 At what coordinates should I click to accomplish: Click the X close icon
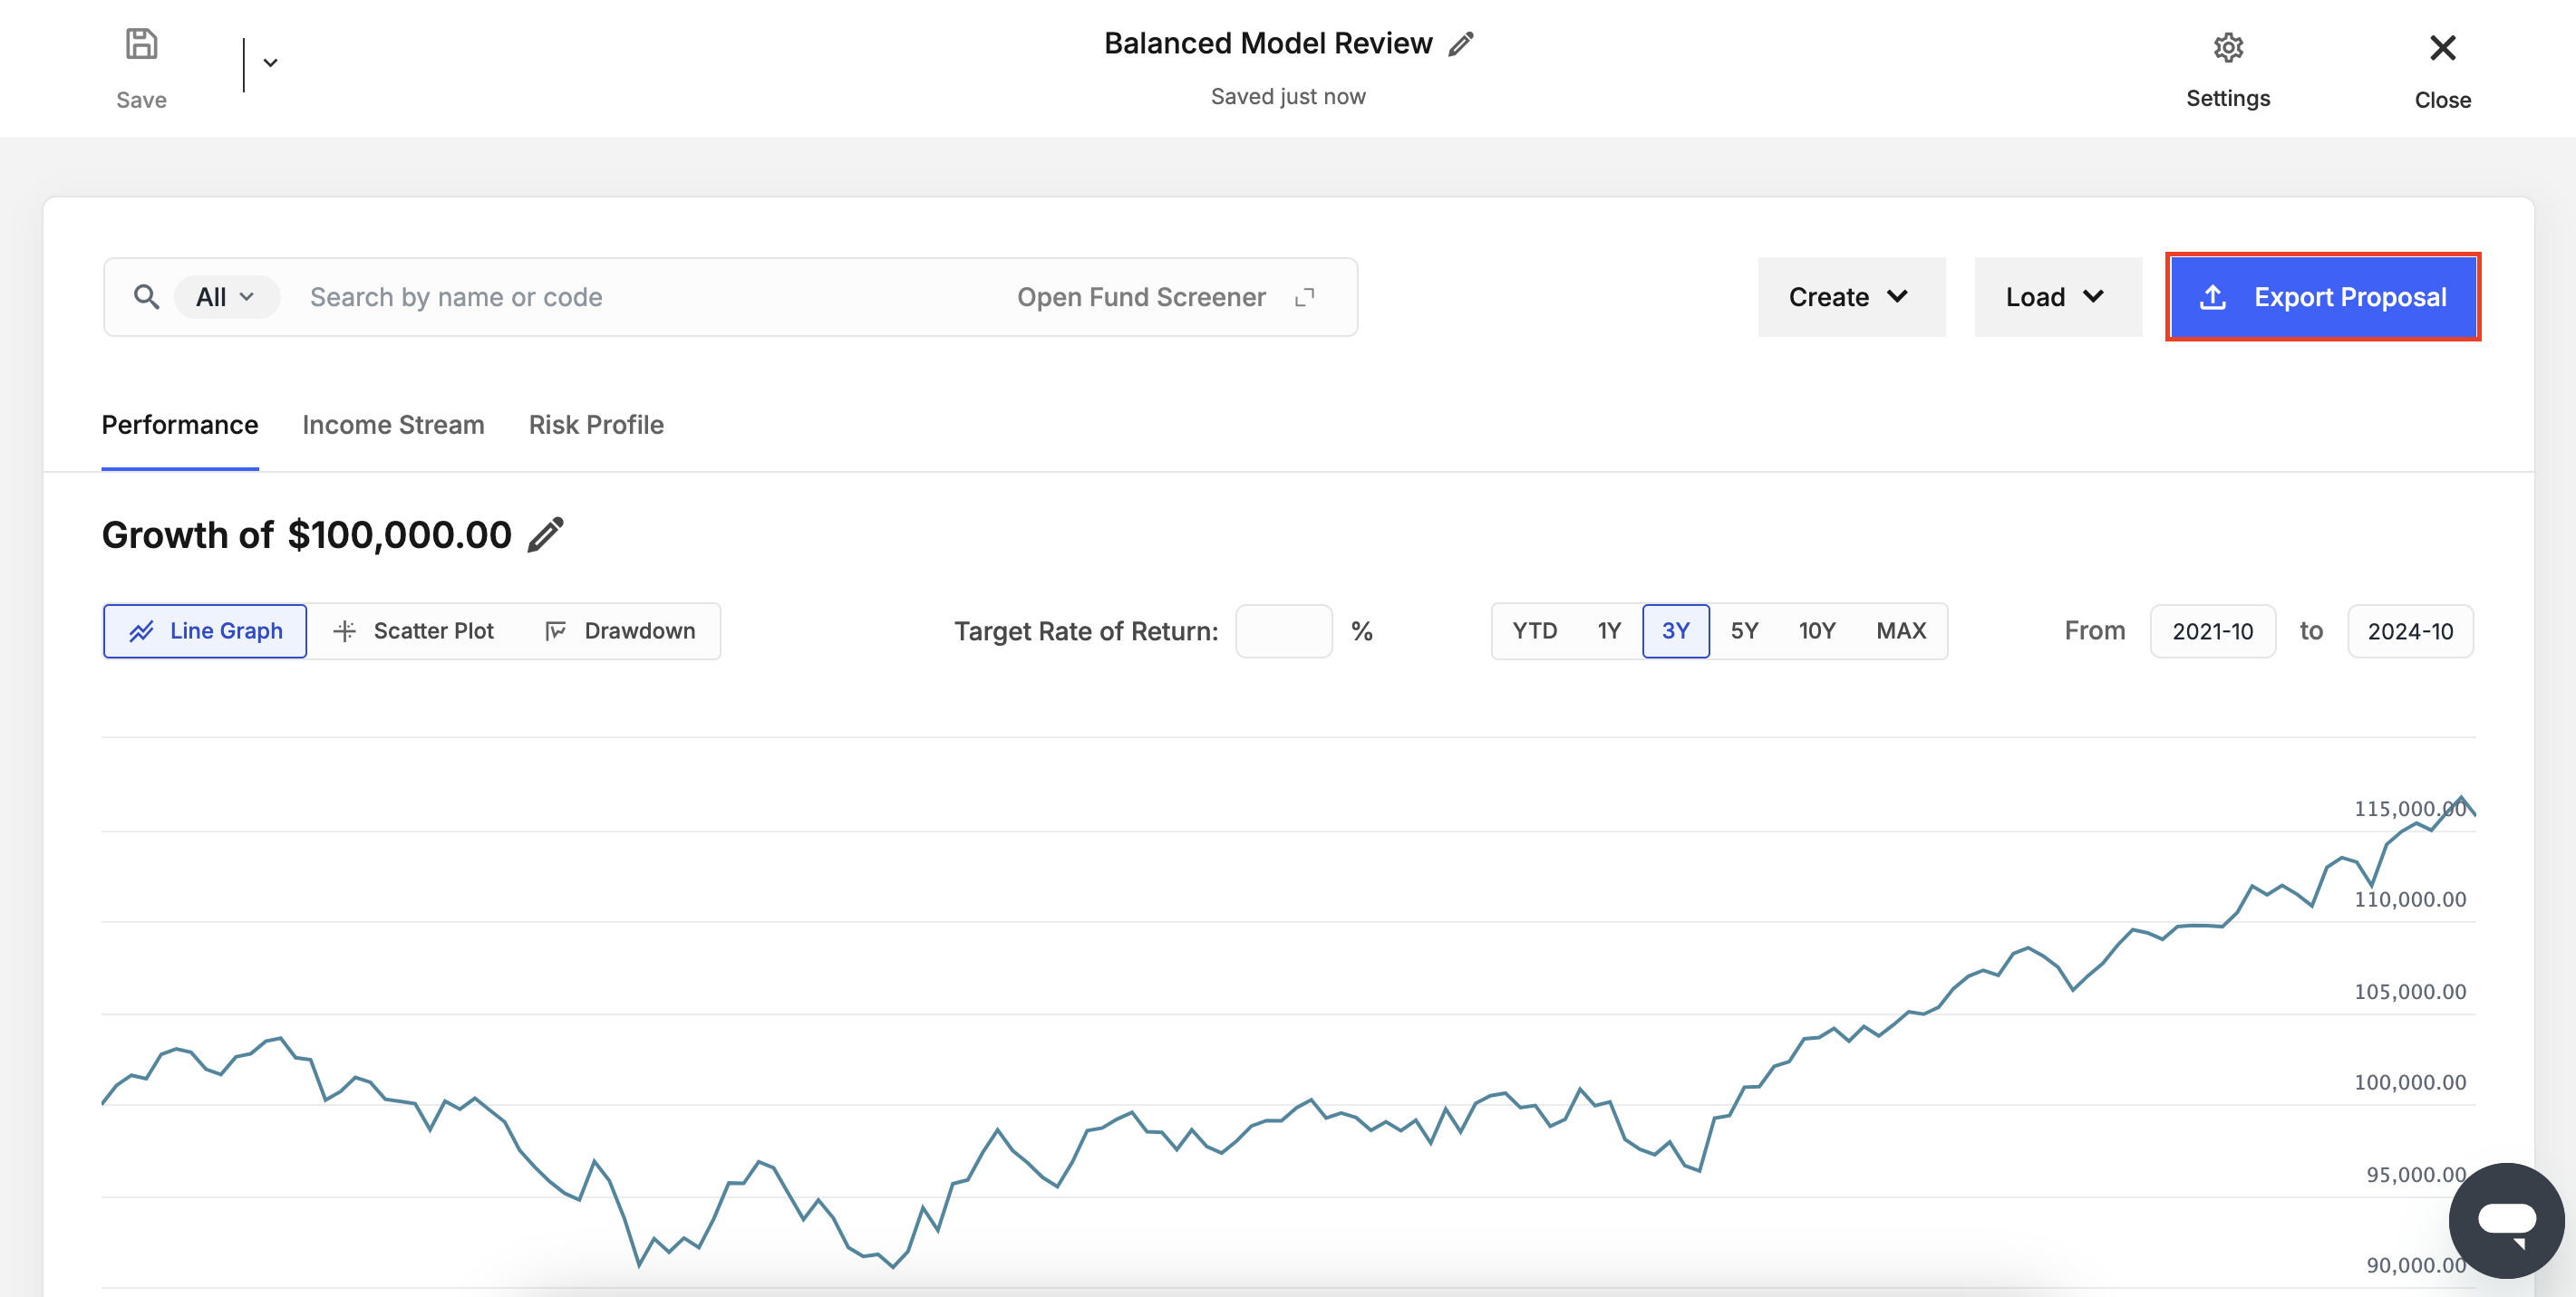[x=2441, y=48]
